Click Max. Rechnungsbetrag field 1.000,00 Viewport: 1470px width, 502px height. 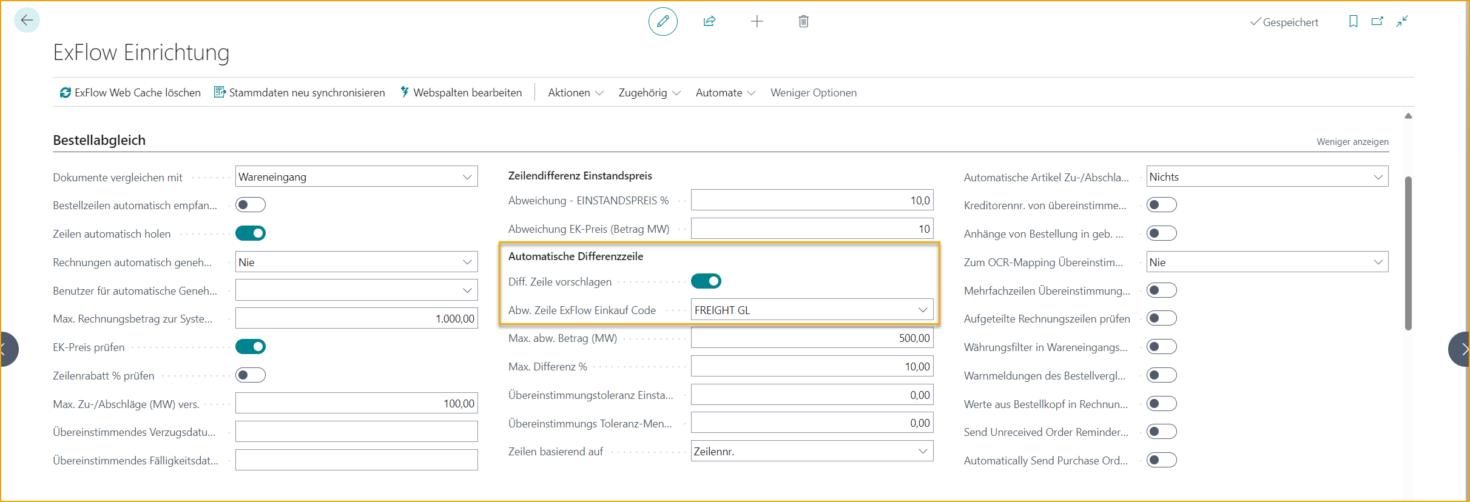[x=357, y=318]
